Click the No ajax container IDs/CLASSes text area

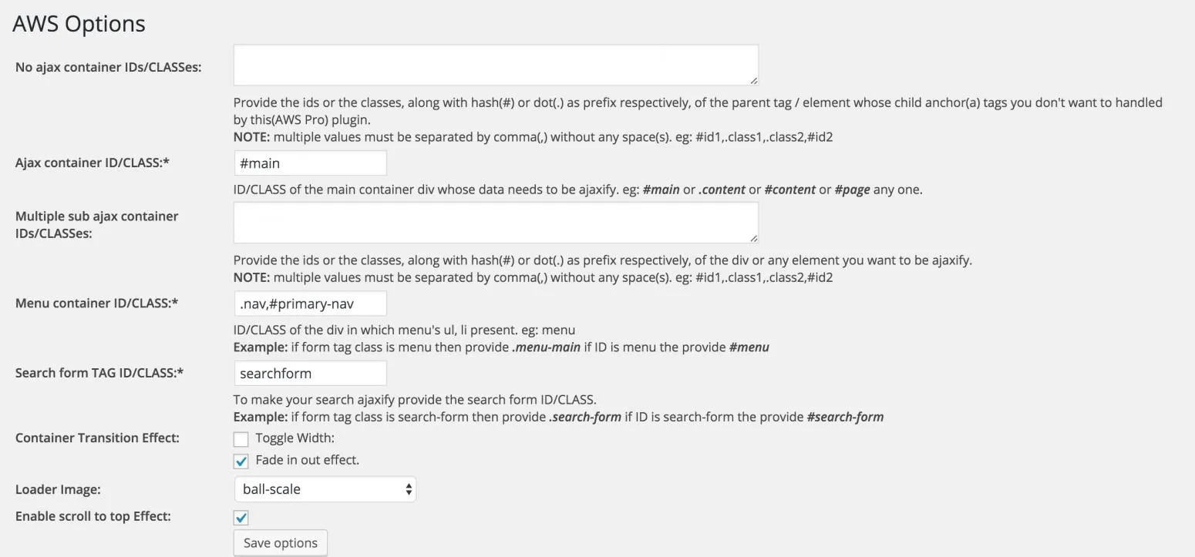pyautogui.click(x=496, y=65)
